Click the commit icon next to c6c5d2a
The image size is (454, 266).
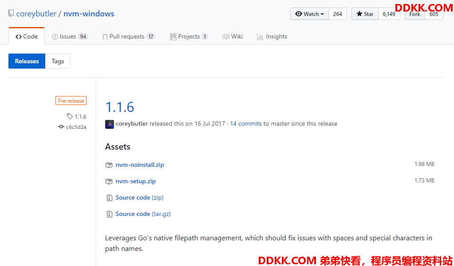61,127
